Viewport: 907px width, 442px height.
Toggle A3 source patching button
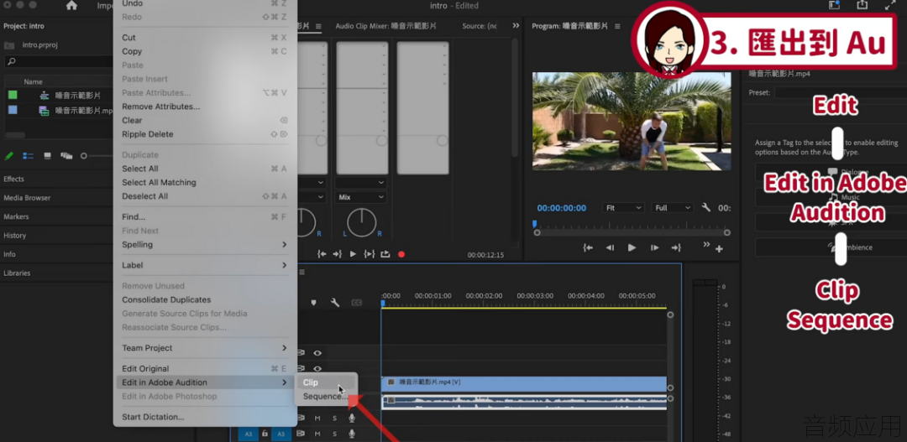[248, 434]
